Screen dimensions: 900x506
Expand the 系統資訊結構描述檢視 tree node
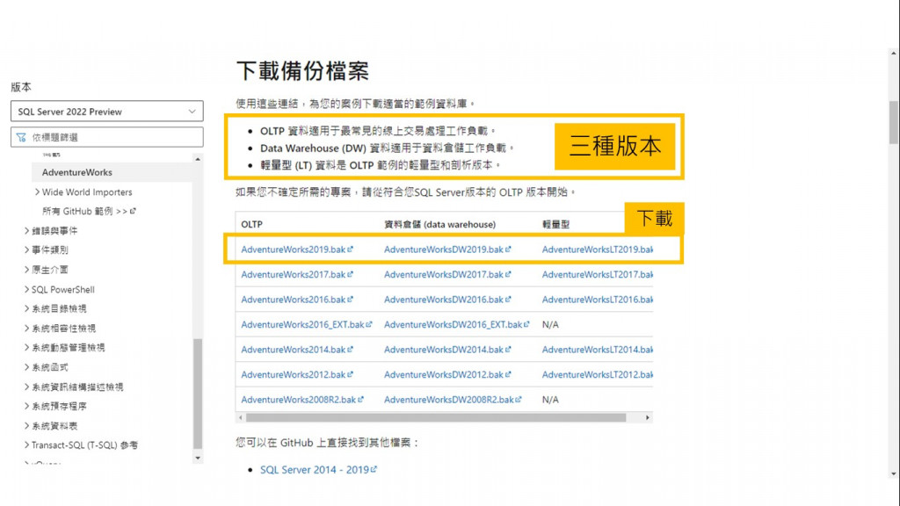(x=26, y=387)
